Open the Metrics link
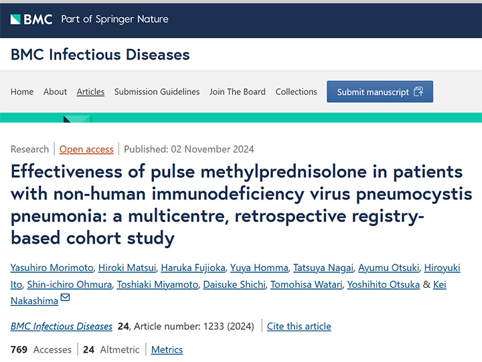The width and height of the screenshot is (482, 362). pos(167,349)
